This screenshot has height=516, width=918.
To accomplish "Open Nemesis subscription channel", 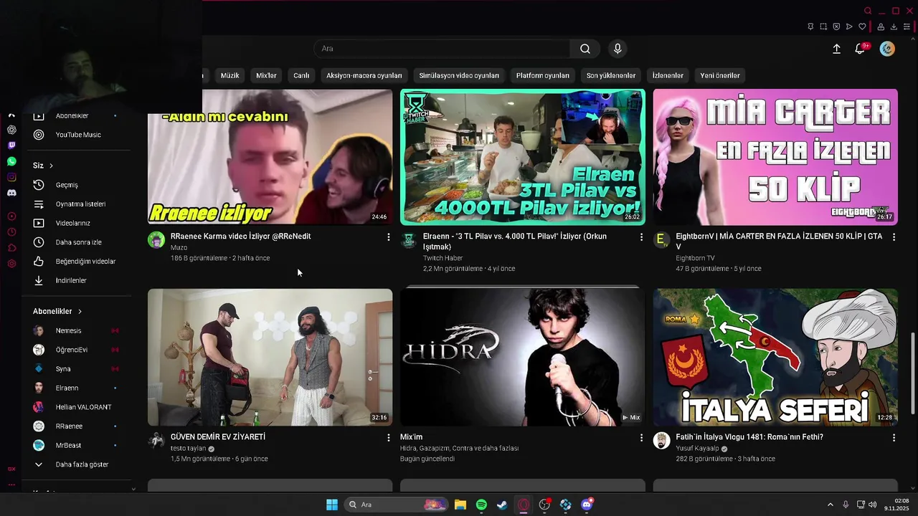I will coord(77,330).
